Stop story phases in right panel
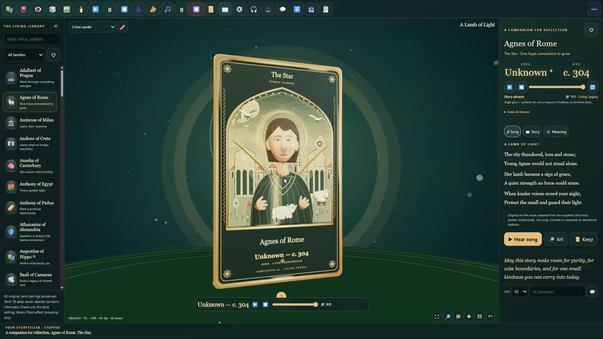The width and height of the screenshot is (603, 339). (x=522, y=87)
